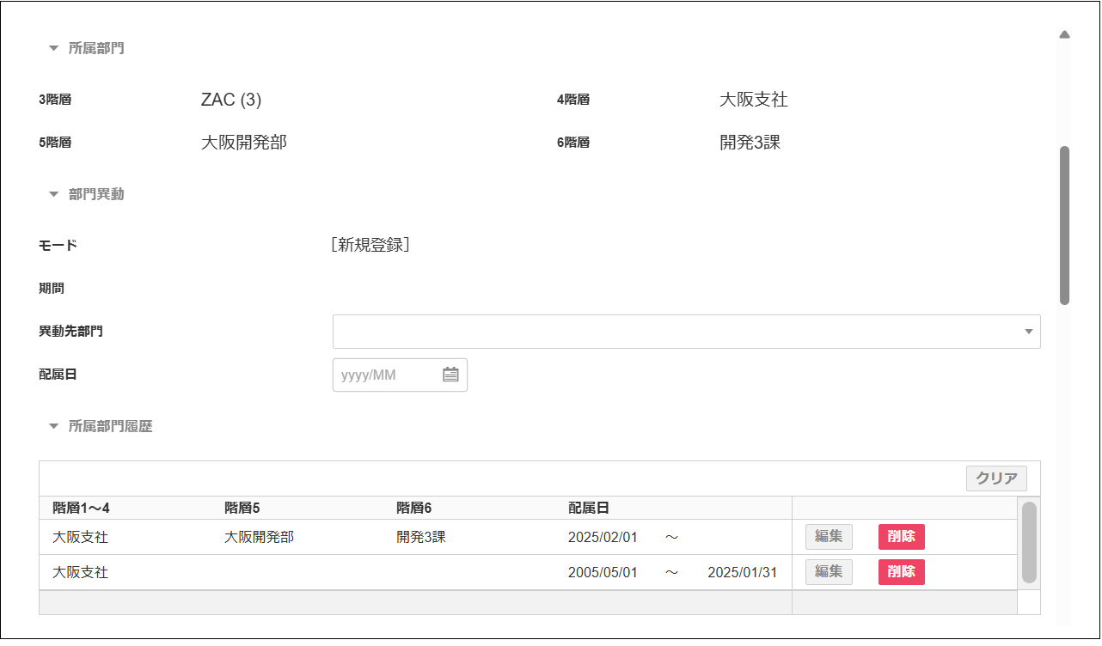
Task: Delete the 2005/05/01 history row
Action: [901, 572]
